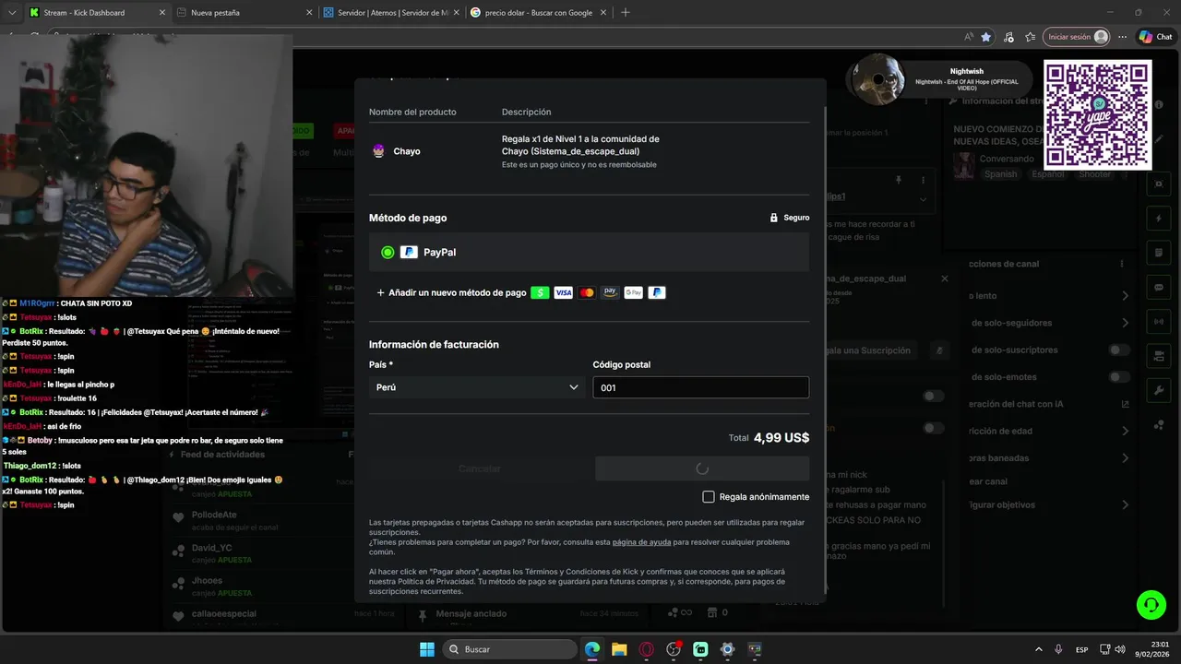Click the green headset support button
Viewport: 1181px width, 664px height.
pyautogui.click(x=1151, y=605)
